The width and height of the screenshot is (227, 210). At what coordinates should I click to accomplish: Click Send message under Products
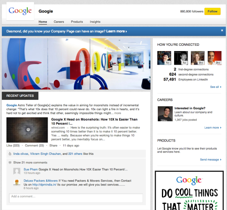point(211,160)
